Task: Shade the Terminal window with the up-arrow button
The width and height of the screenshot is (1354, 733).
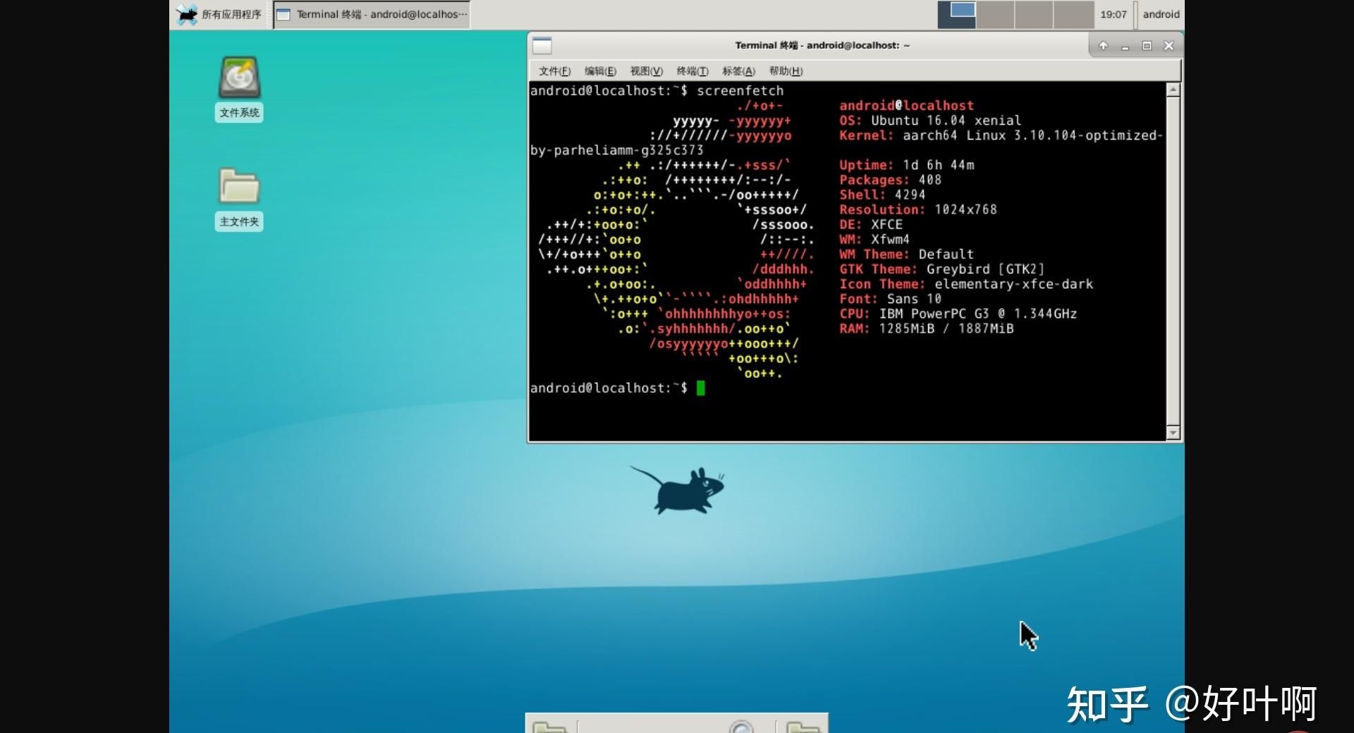Action: pos(1104,46)
